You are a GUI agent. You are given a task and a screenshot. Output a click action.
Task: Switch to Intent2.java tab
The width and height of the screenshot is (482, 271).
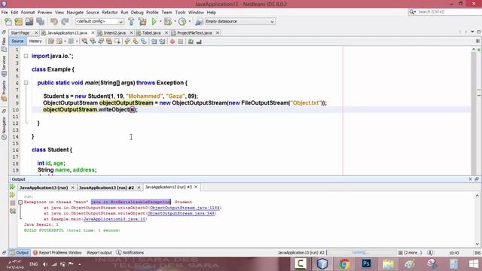click(x=114, y=32)
